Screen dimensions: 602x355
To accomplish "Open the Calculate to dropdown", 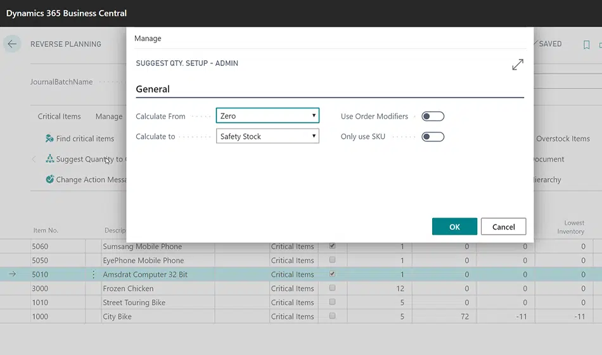I will click(267, 136).
